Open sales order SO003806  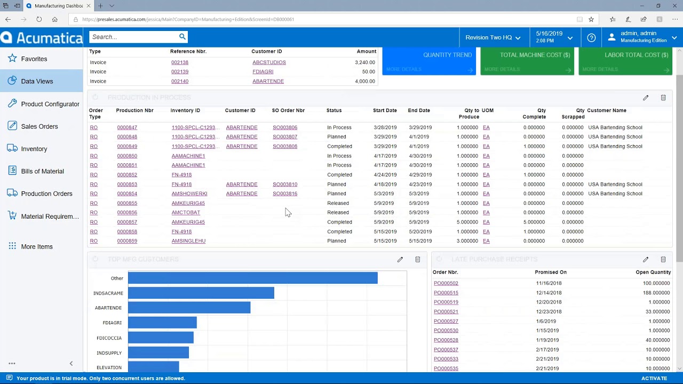(x=285, y=127)
